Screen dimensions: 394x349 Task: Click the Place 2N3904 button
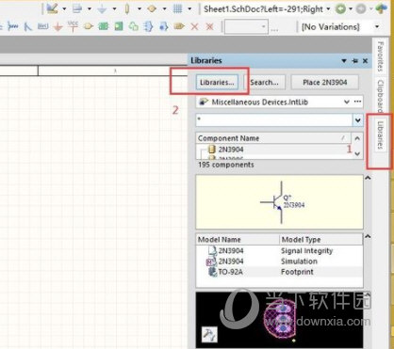tap(324, 83)
